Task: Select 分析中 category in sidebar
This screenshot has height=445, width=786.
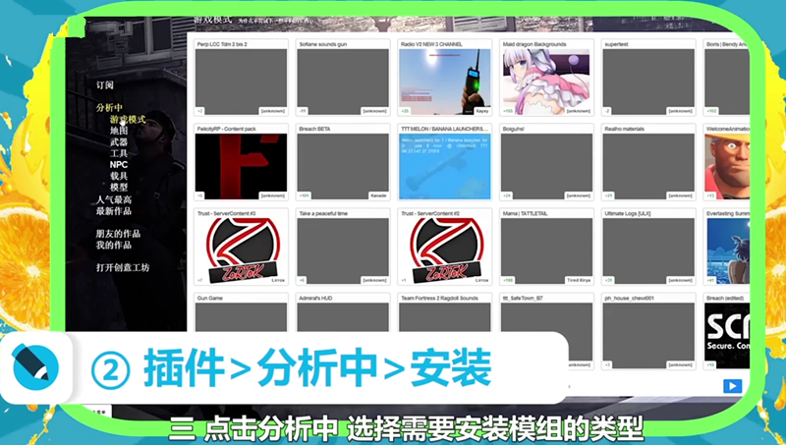Action: (x=109, y=107)
